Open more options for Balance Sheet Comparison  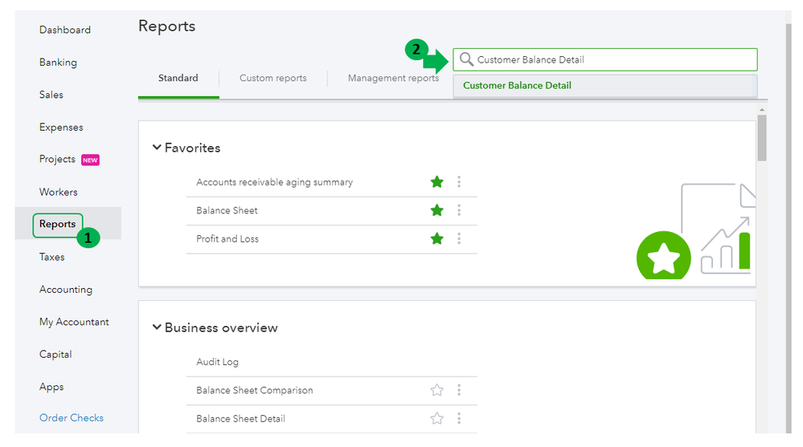(459, 390)
